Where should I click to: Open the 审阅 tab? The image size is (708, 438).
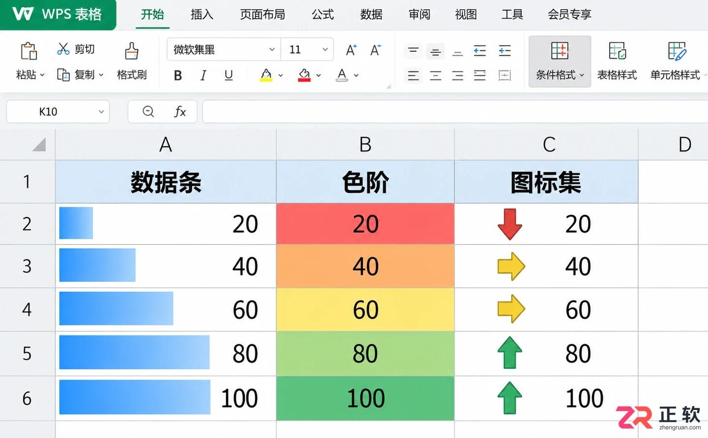click(x=419, y=15)
